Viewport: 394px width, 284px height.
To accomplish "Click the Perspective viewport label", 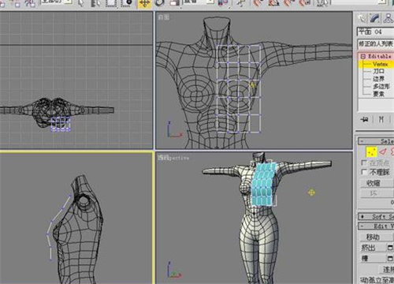I will point(173,158).
